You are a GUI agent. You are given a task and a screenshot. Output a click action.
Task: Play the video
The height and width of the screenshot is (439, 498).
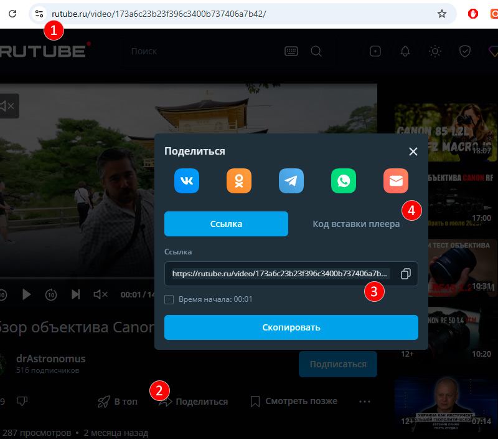[x=27, y=294]
